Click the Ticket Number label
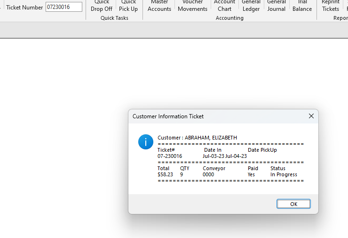The height and width of the screenshot is (238, 348). [24, 8]
